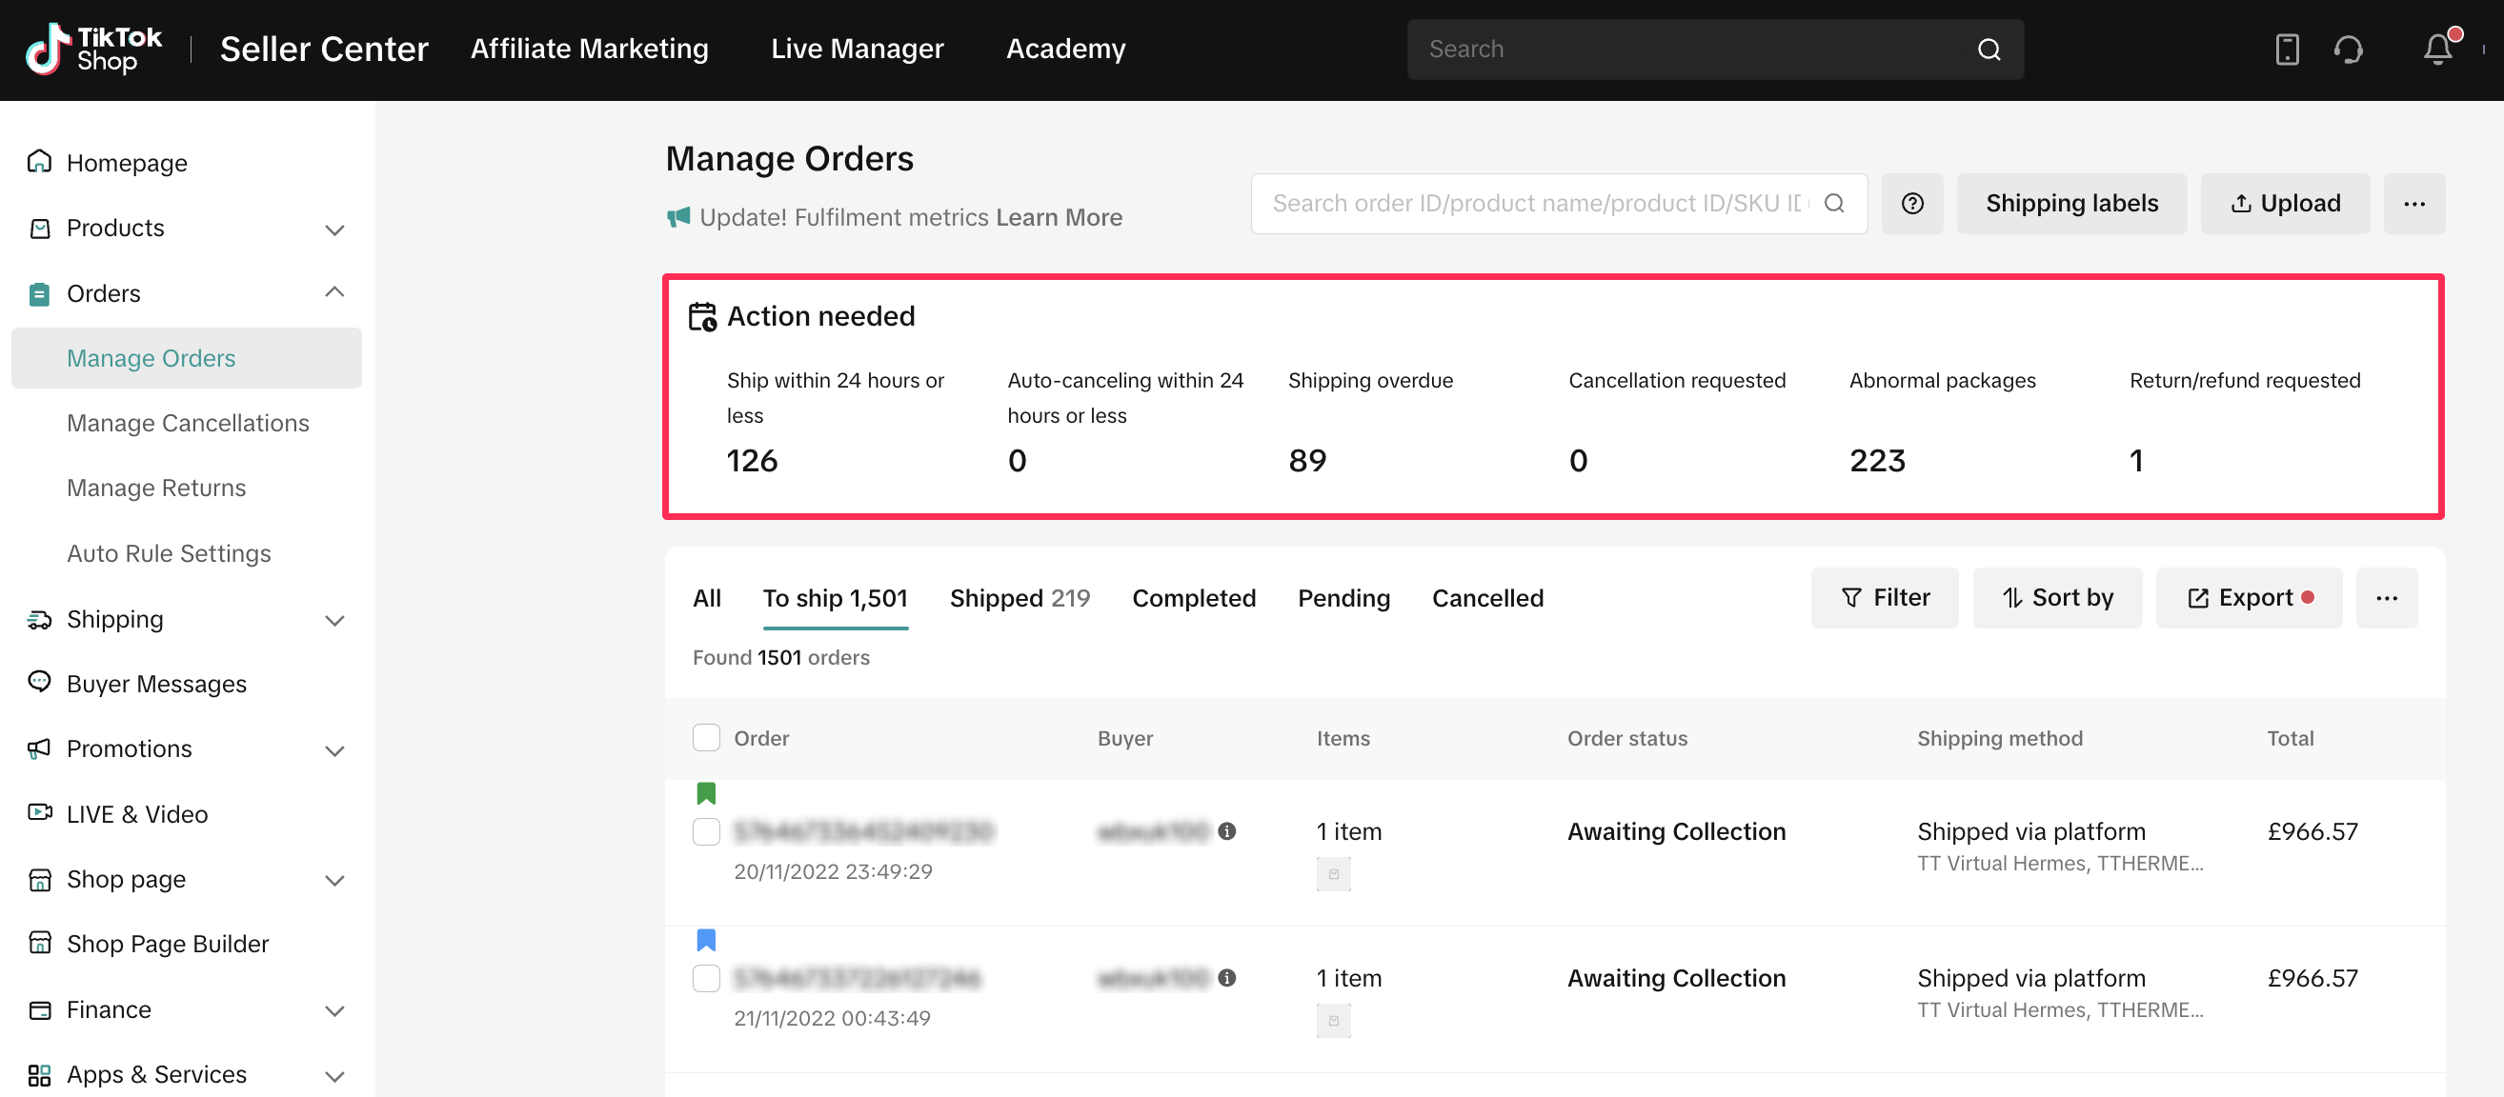Image resolution: width=2504 pixels, height=1097 pixels.
Task: Expand the Shipping sidebar menu
Action: [334, 620]
